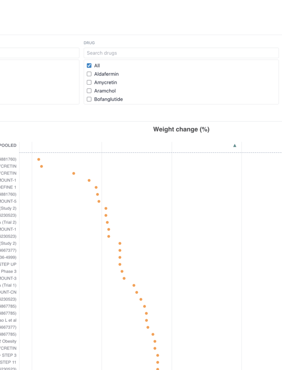Click the green triangle pooled marker

point(235,146)
